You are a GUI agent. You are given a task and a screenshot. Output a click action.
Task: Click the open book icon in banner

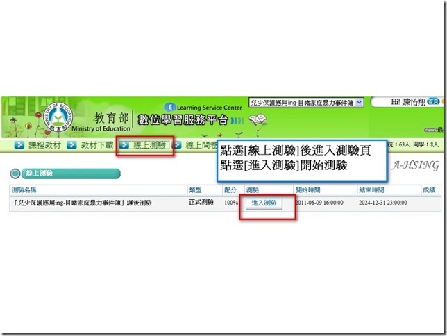point(258,120)
